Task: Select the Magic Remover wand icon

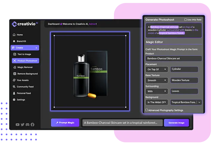Action: pyautogui.click(x=15, y=67)
